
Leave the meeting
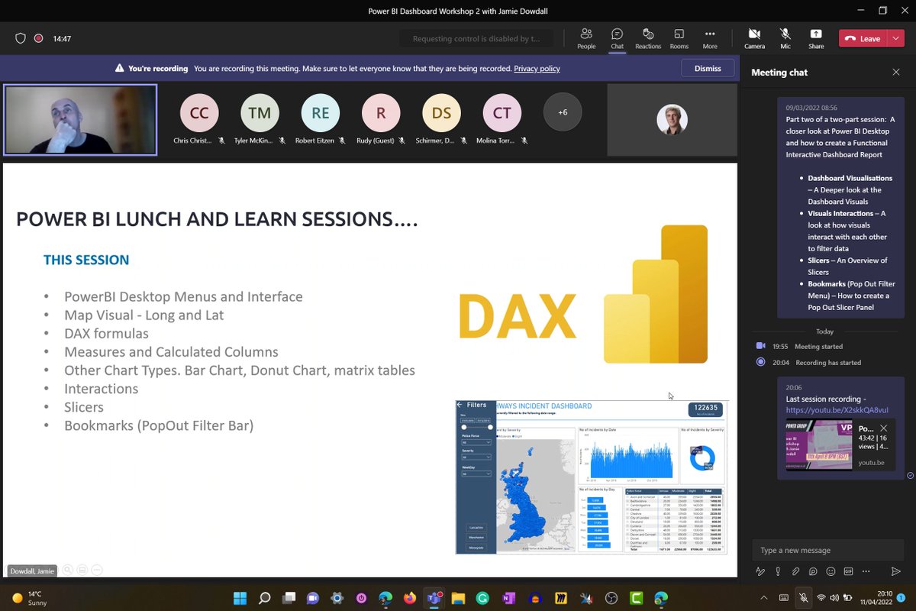(863, 38)
